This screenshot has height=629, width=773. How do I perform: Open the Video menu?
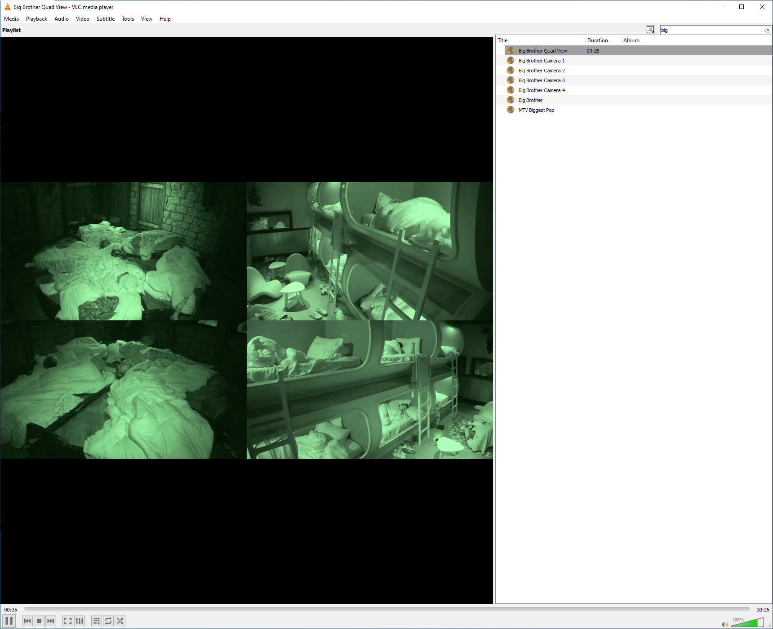click(83, 19)
